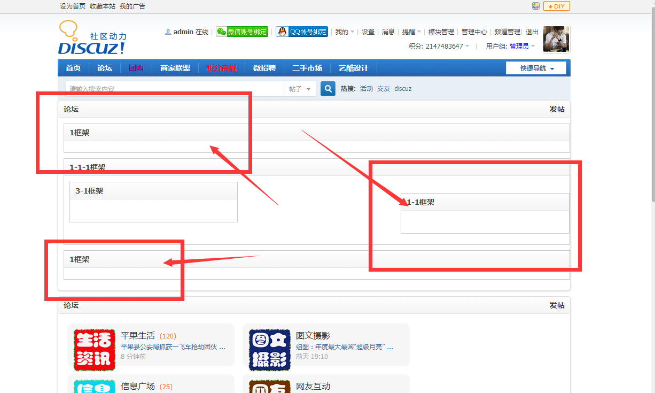Open the 设置 settings link
655x393 pixels.
click(x=368, y=32)
